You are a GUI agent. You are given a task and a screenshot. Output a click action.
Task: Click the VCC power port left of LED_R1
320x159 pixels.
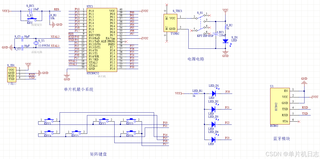tap(178, 93)
